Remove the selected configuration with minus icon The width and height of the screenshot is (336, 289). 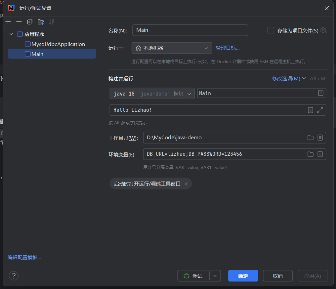[x=19, y=21]
